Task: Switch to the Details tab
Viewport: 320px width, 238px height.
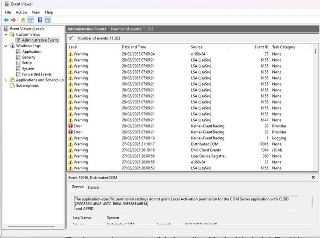Action: 94,187
